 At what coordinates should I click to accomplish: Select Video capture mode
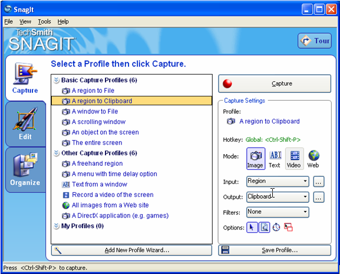pos(294,159)
